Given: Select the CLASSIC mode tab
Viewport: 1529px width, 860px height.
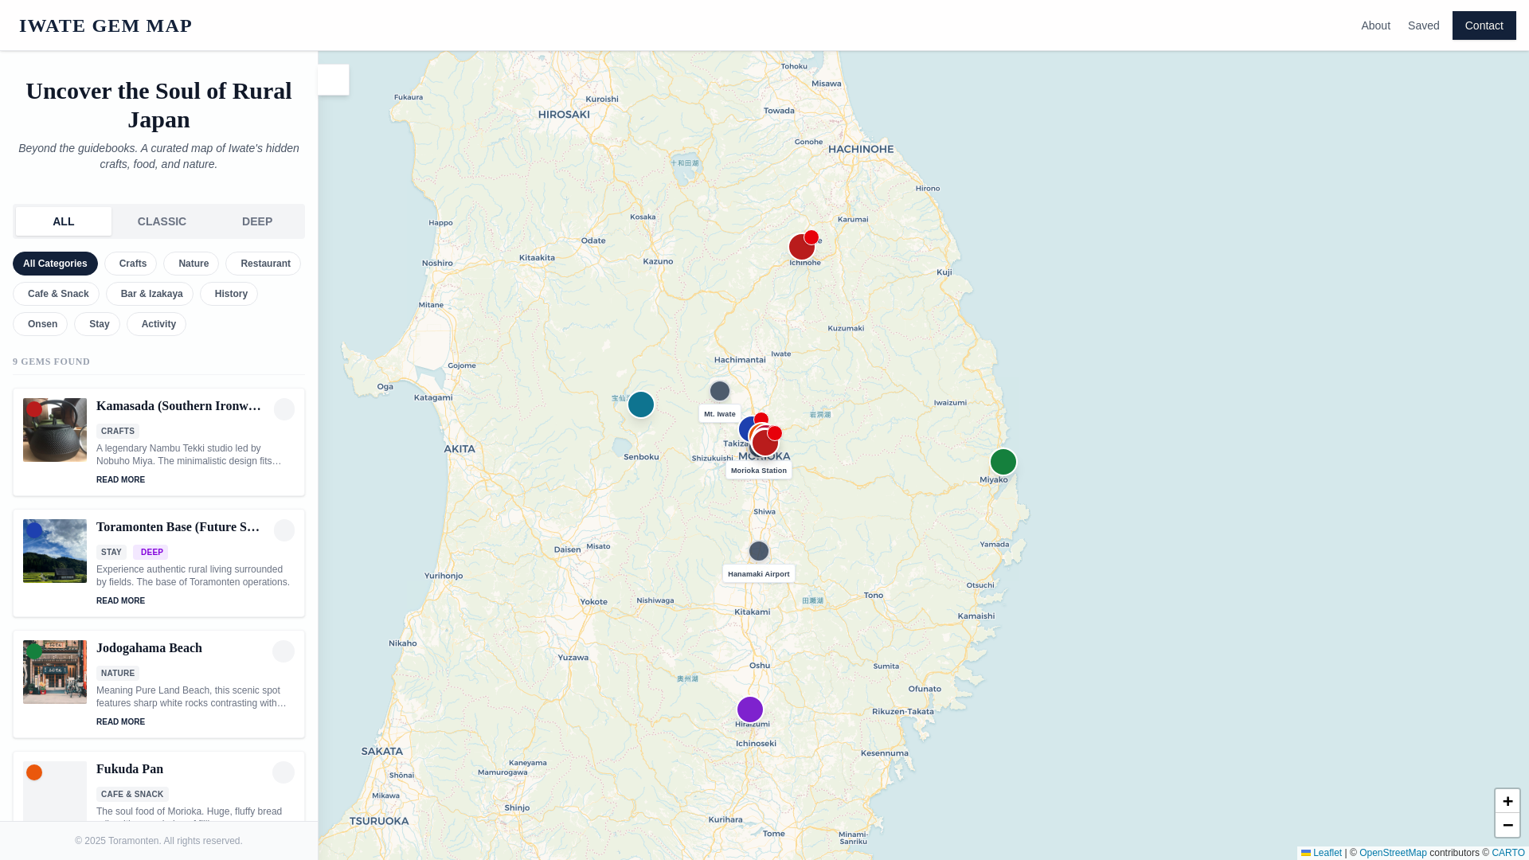Looking at the screenshot, I should 162,221.
